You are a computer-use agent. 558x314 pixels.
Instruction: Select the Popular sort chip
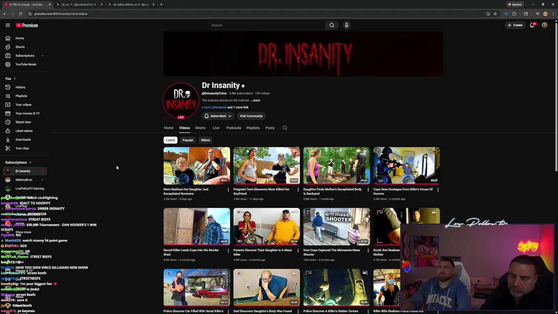[x=188, y=140]
